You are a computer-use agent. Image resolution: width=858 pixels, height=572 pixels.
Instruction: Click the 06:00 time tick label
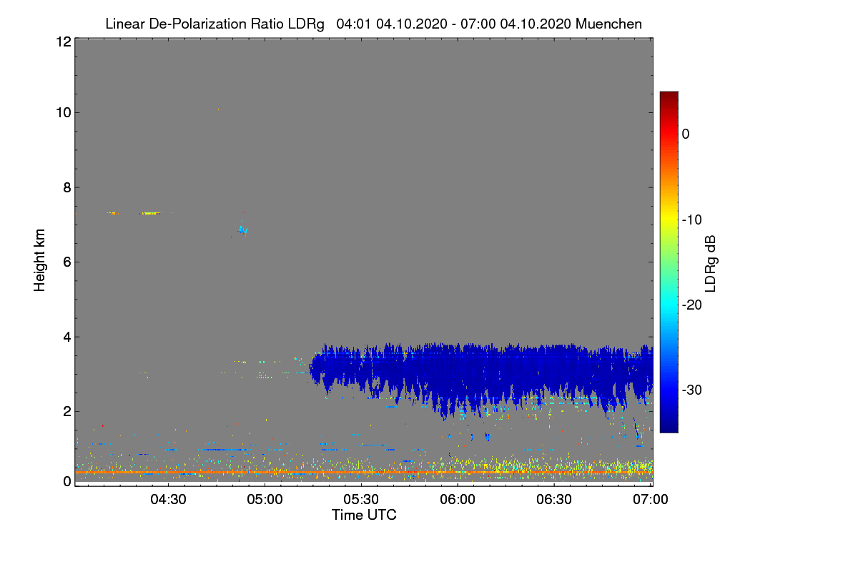[x=458, y=499]
